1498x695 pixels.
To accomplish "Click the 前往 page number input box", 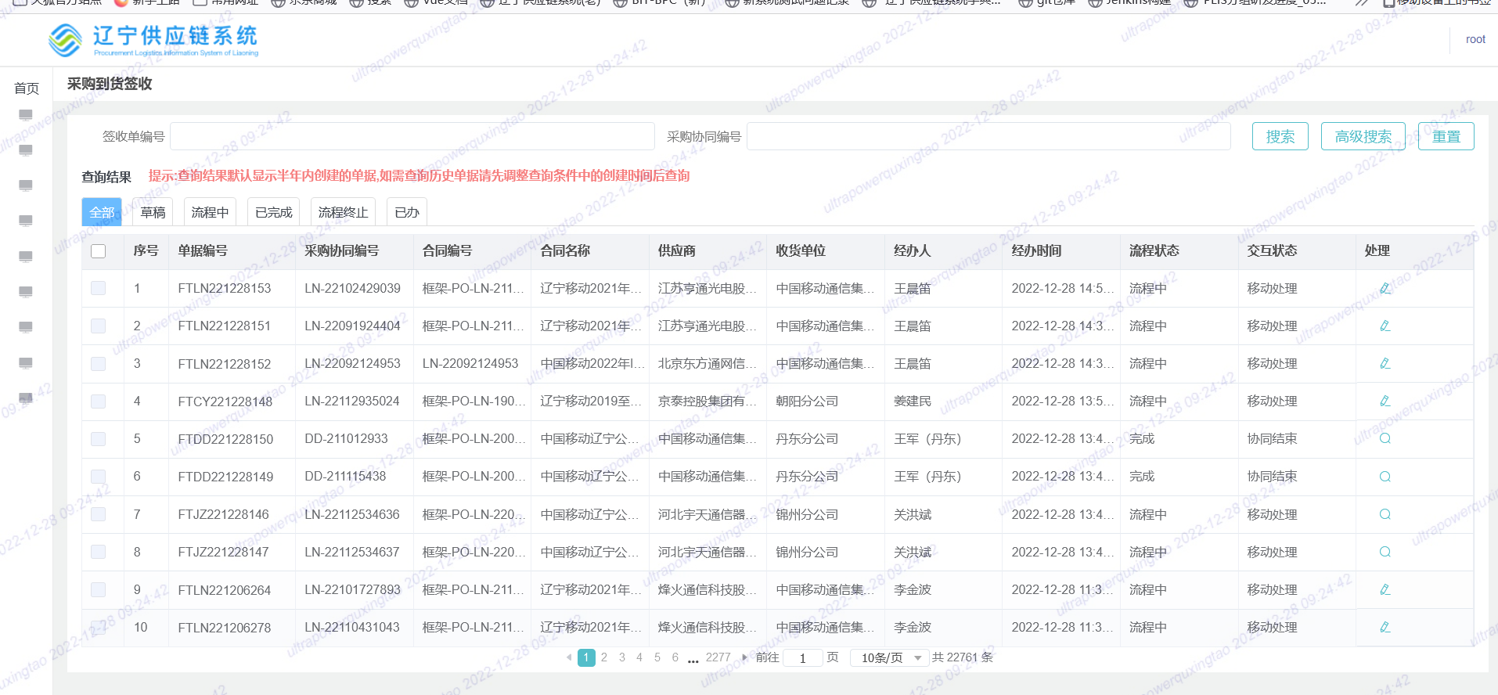I will coord(802,658).
